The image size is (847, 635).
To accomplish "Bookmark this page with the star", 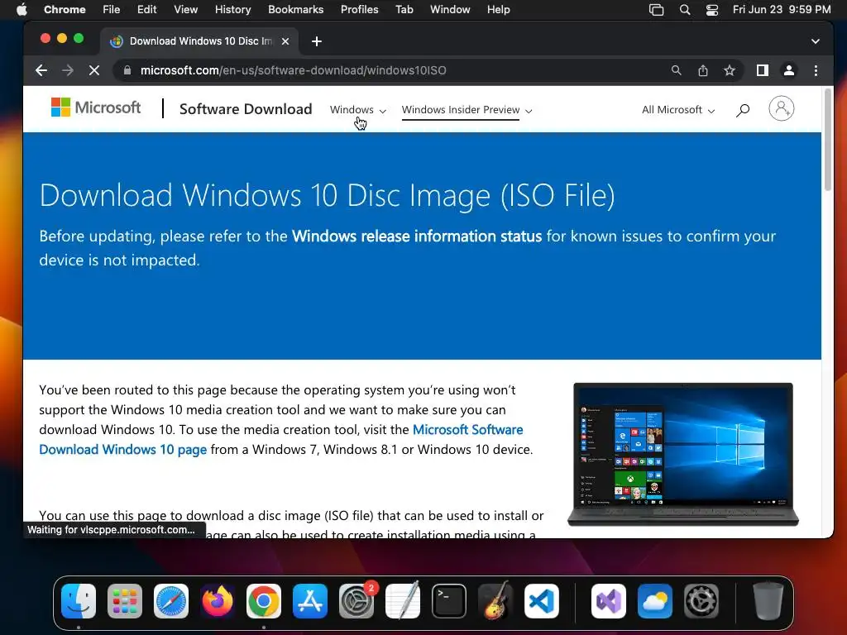I will coord(730,70).
